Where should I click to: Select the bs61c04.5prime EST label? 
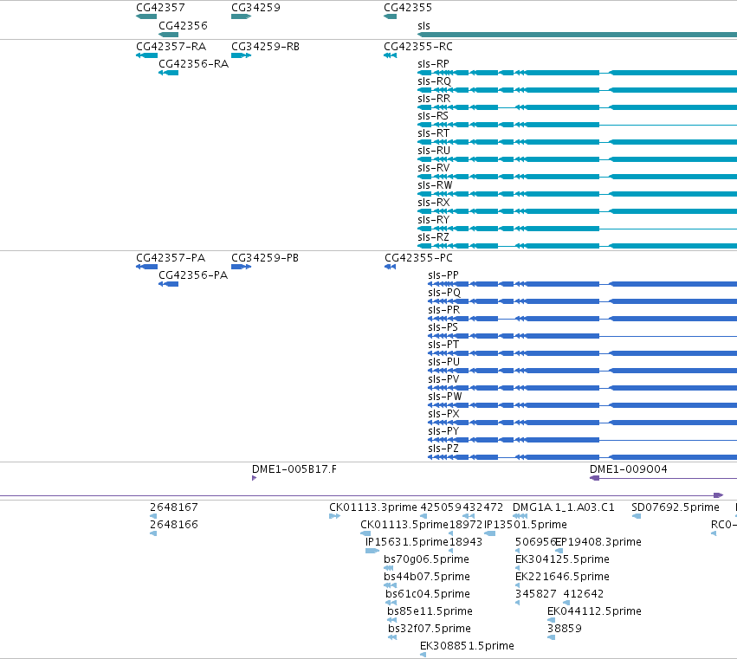pos(428,594)
